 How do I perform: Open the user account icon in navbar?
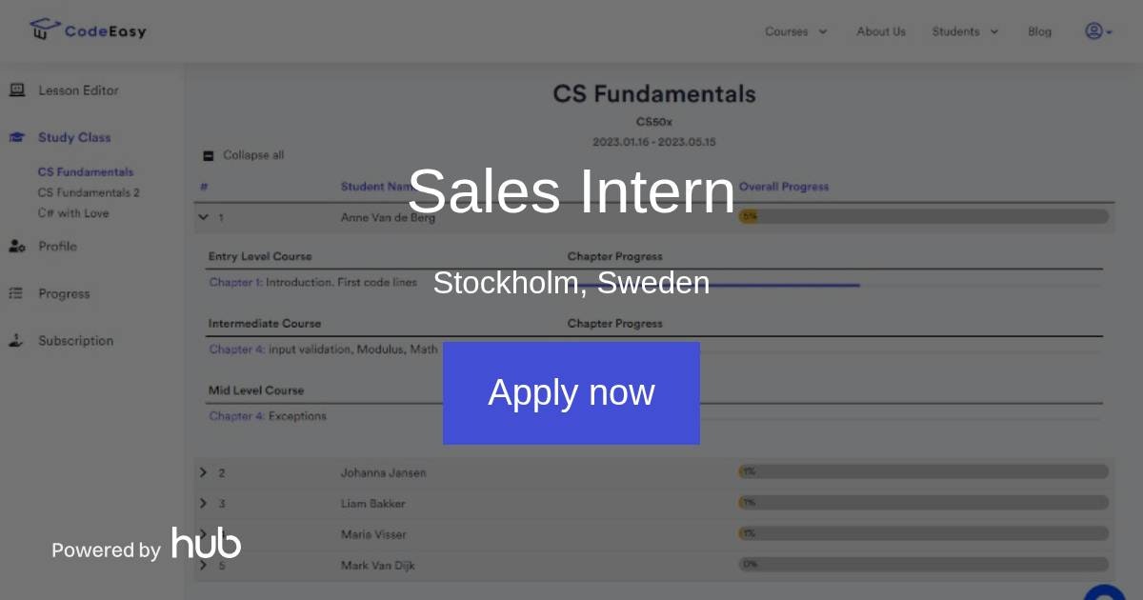click(1095, 31)
